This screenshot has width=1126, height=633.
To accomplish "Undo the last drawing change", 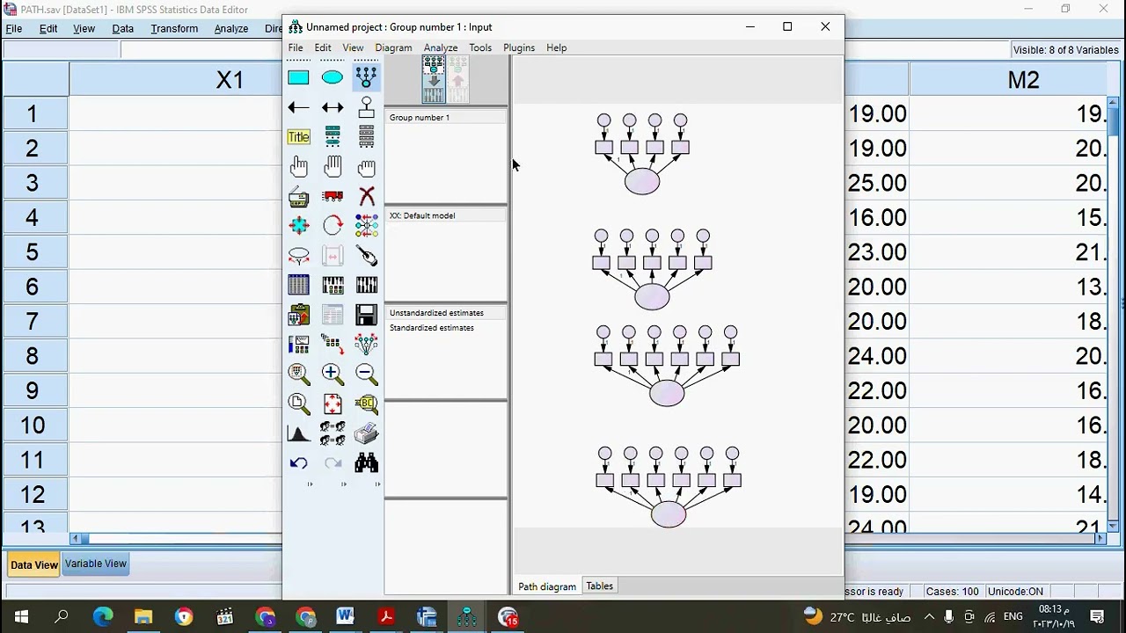I will pyautogui.click(x=298, y=463).
